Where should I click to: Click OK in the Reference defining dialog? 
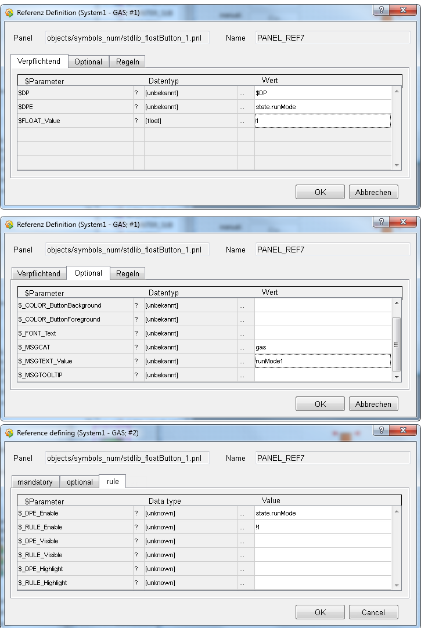click(320, 612)
